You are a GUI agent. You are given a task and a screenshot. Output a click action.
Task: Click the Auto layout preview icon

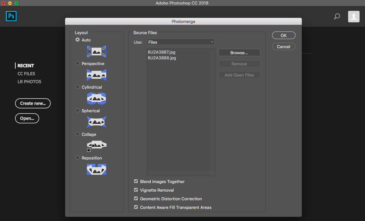(x=96, y=51)
